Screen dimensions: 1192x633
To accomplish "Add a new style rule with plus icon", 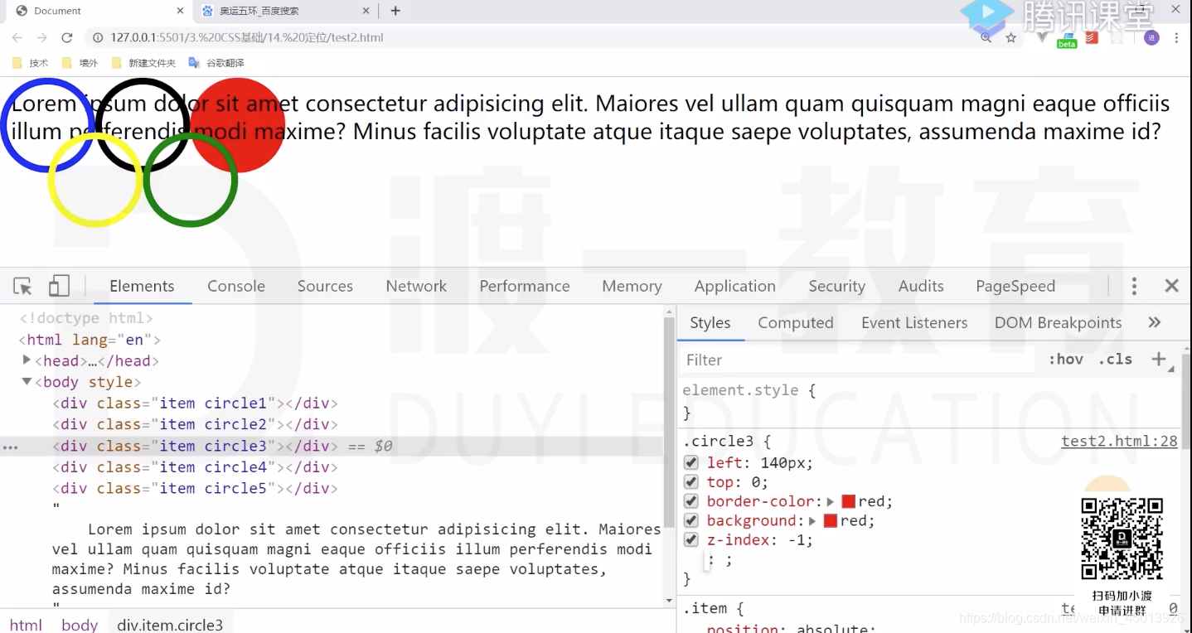I will [x=1159, y=359].
